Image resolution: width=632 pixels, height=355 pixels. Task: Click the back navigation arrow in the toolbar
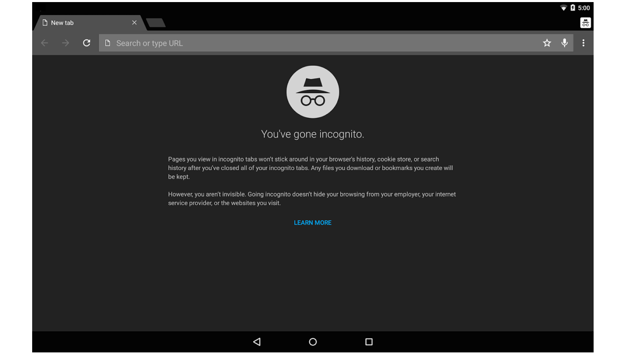coord(45,43)
